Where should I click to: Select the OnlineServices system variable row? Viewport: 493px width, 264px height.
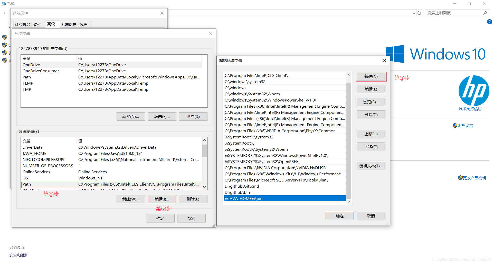111,172
